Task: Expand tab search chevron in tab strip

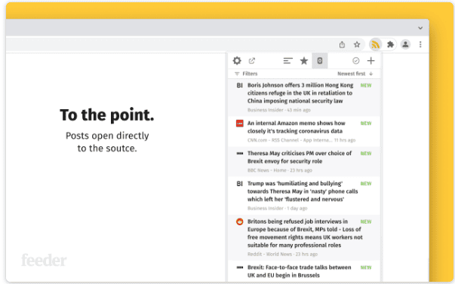Action: pos(420,28)
